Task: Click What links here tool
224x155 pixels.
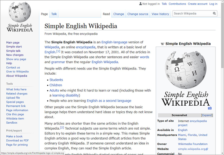Action: tap(16, 89)
